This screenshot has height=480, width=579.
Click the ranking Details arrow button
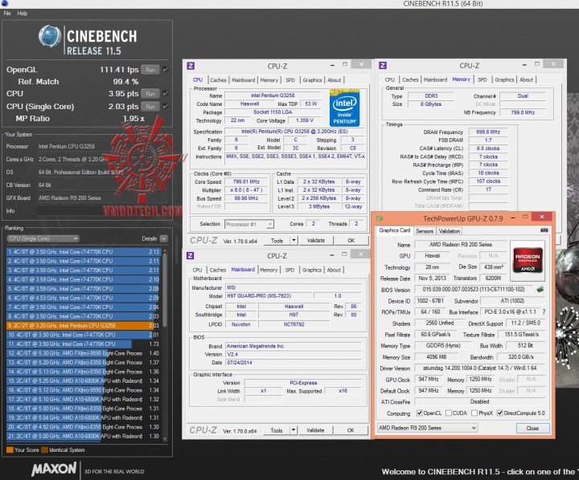point(163,238)
